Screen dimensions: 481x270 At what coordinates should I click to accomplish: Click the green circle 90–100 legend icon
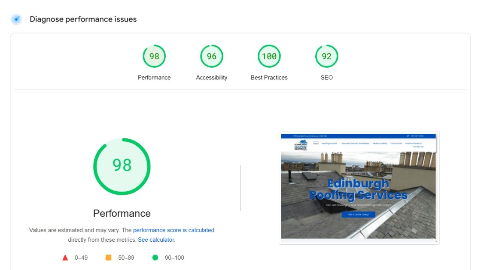pos(155,258)
